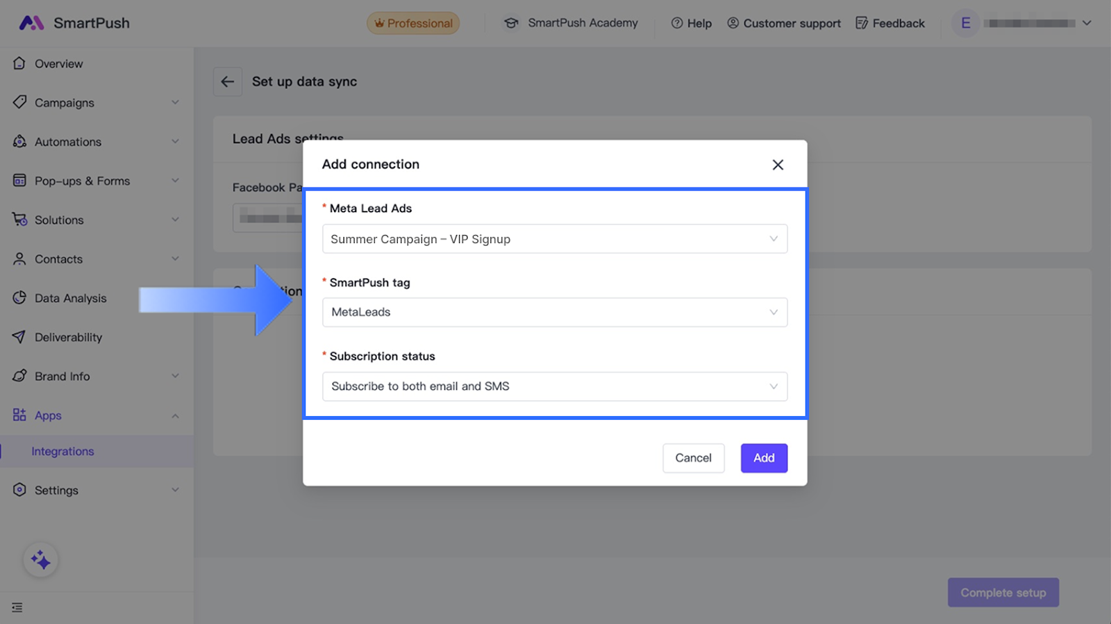Screen dimensions: 1111x624
Task: Click the SmartPush logo icon
Action: pyautogui.click(x=31, y=23)
